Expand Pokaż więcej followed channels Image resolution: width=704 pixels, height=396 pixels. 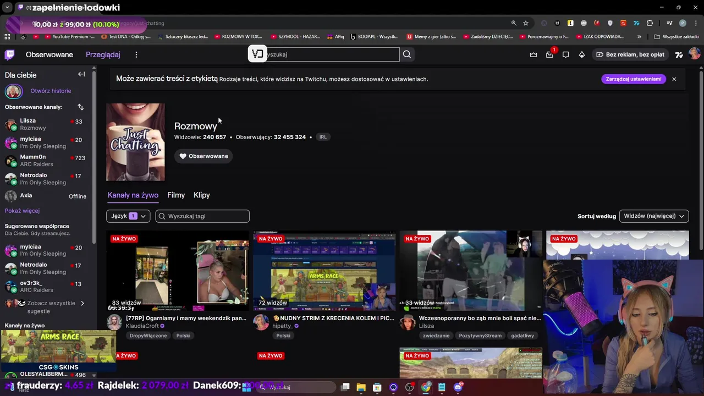tap(22, 211)
